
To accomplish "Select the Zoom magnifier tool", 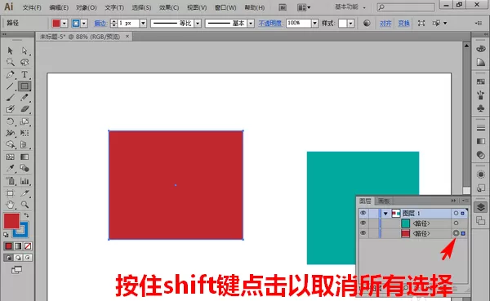I will pos(24,205).
